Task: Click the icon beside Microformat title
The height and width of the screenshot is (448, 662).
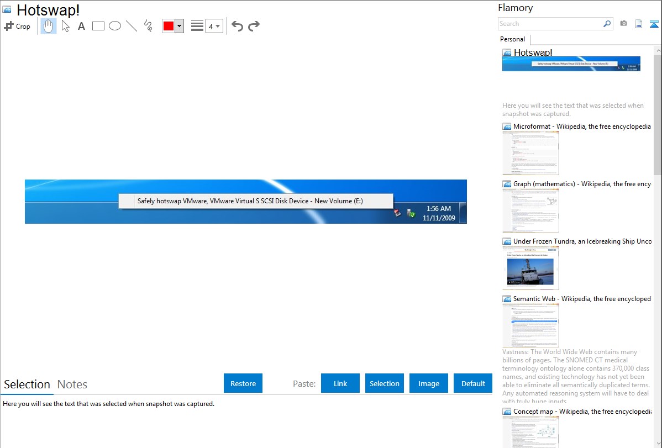Action: pyautogui.click(x=507, y=127)
